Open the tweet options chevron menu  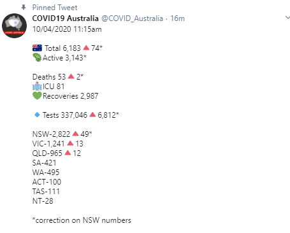pos(287,18)
